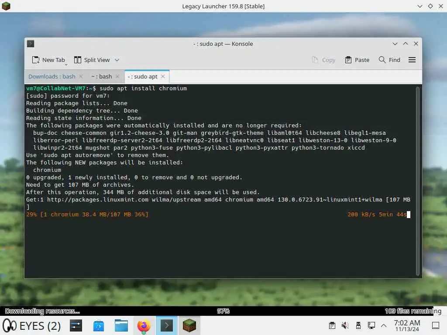Open Firefox from the taskbar
This screenshot has height=335, width=447.
point(144,325)
